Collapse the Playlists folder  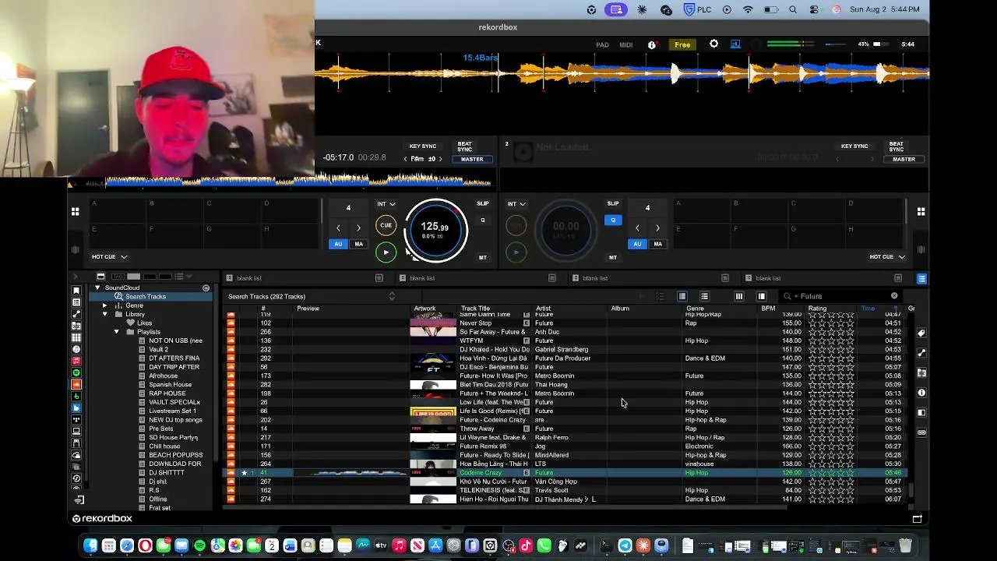117,332
